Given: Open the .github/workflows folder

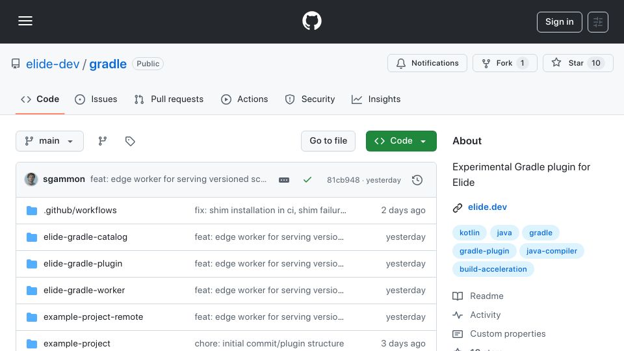Looking at the screenshot, I should [80, 210].
